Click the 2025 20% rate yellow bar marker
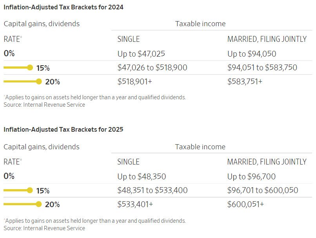This screenshot has height=238, width=316. pyautogui.click(x=23, y=204)
